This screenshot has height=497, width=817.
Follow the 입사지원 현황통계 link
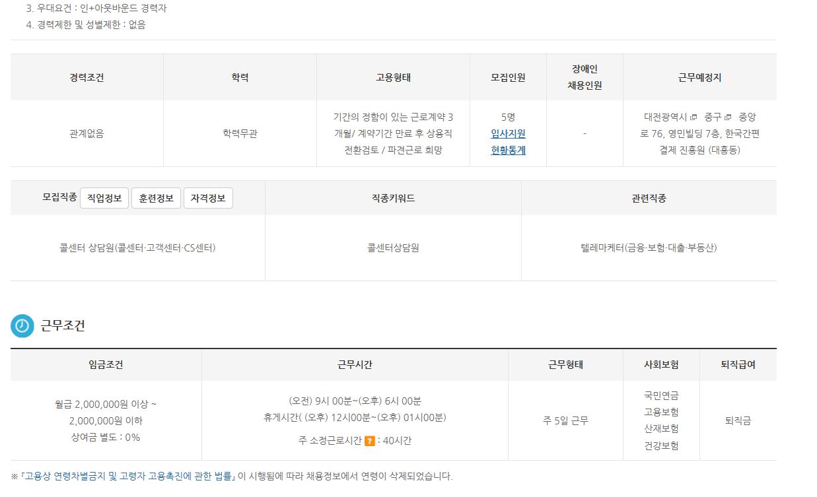508,142
